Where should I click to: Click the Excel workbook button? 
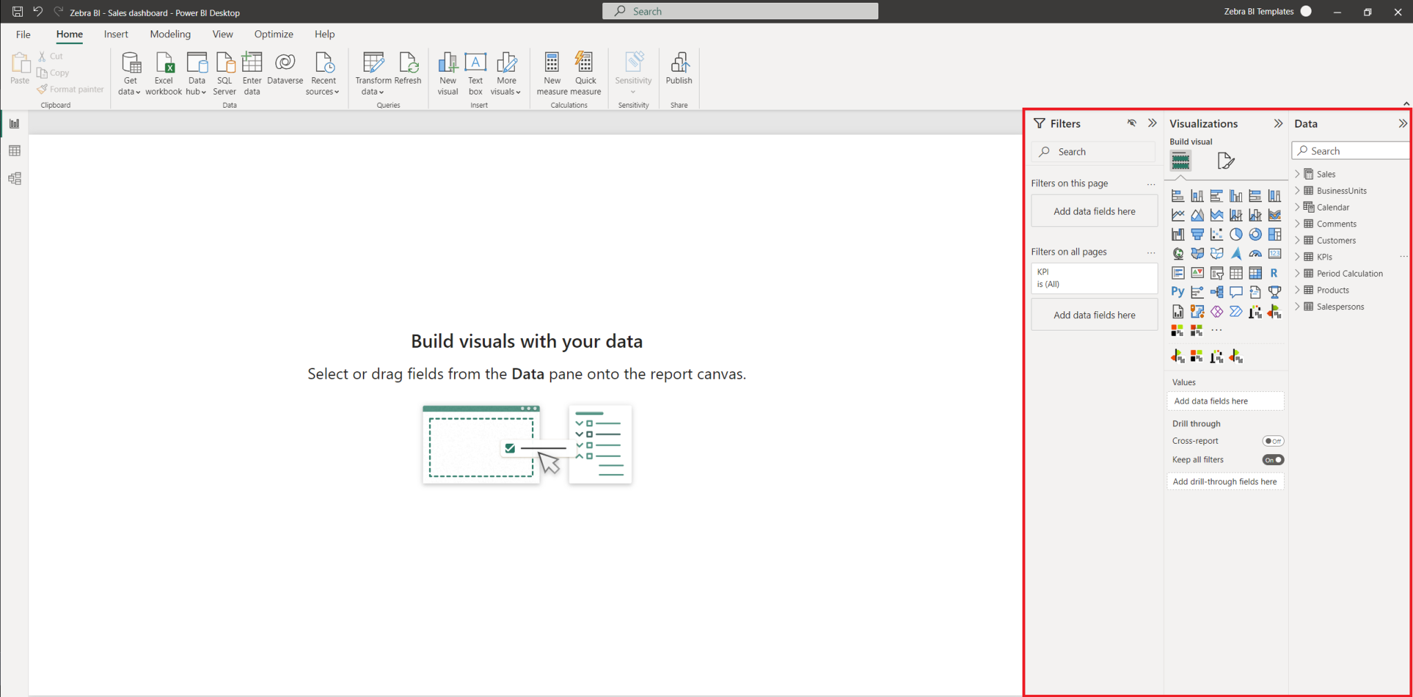[x=164, y=74]
